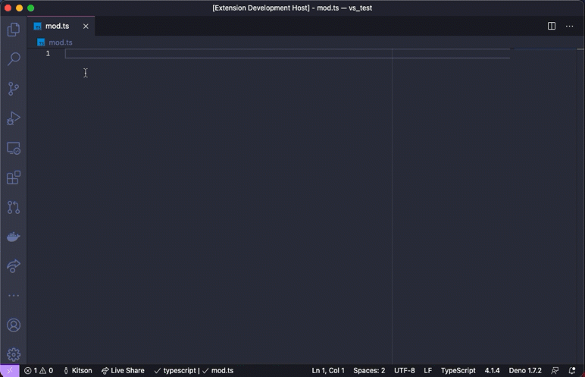The width and height of the screenshot is (585, 377).
Task: Click the warnings count in status bar
Action: tap(46, 371)
